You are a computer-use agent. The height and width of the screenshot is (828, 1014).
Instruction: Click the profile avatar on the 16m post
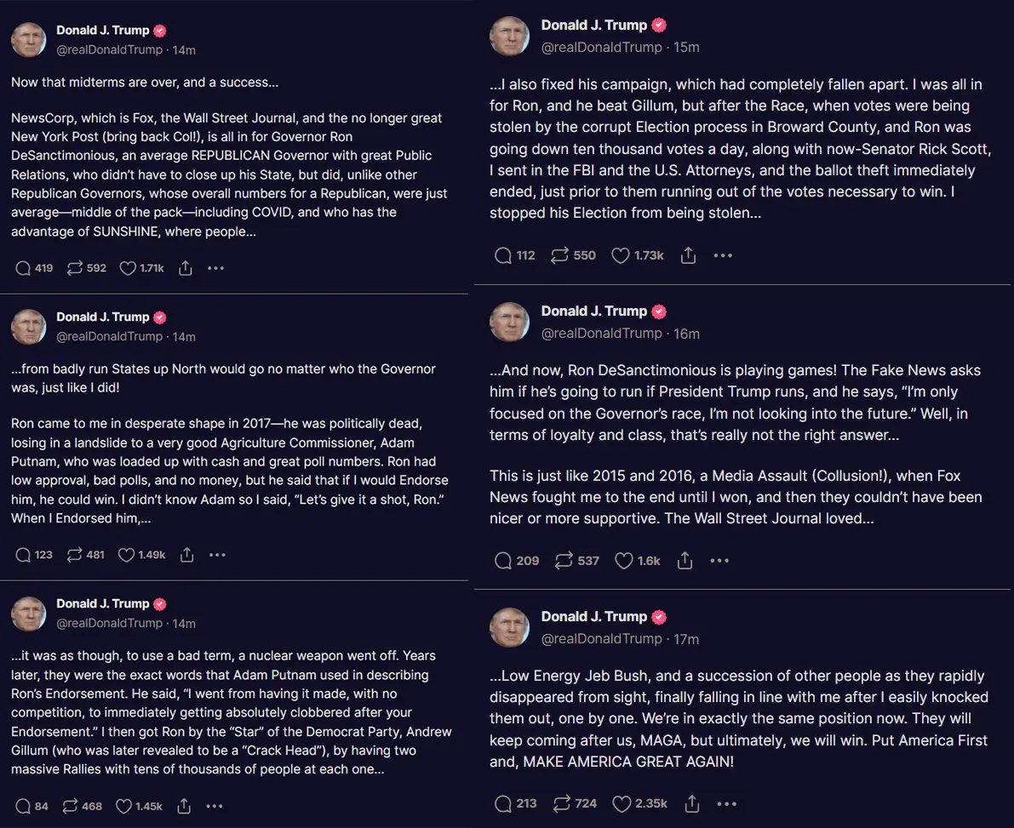510,322
